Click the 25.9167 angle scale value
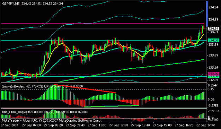The height and width of the screenshot is (129, 221). tap(213, 111)
